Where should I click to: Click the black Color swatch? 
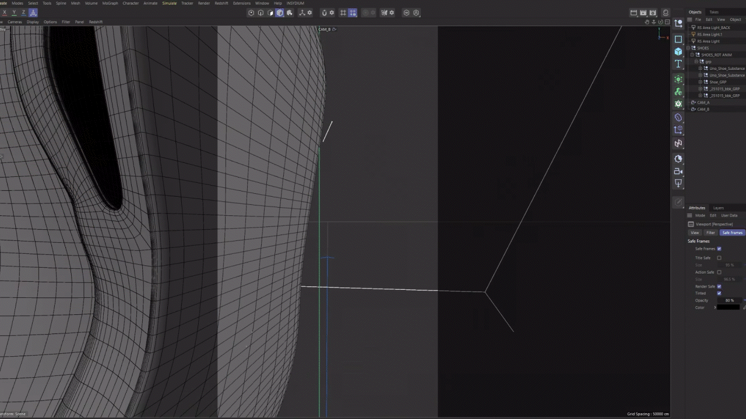coord(729,307)
